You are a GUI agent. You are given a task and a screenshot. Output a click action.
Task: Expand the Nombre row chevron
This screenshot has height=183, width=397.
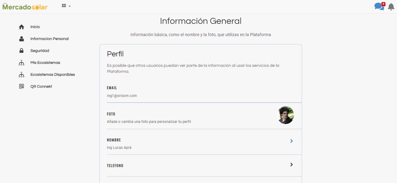coord(291,141)
